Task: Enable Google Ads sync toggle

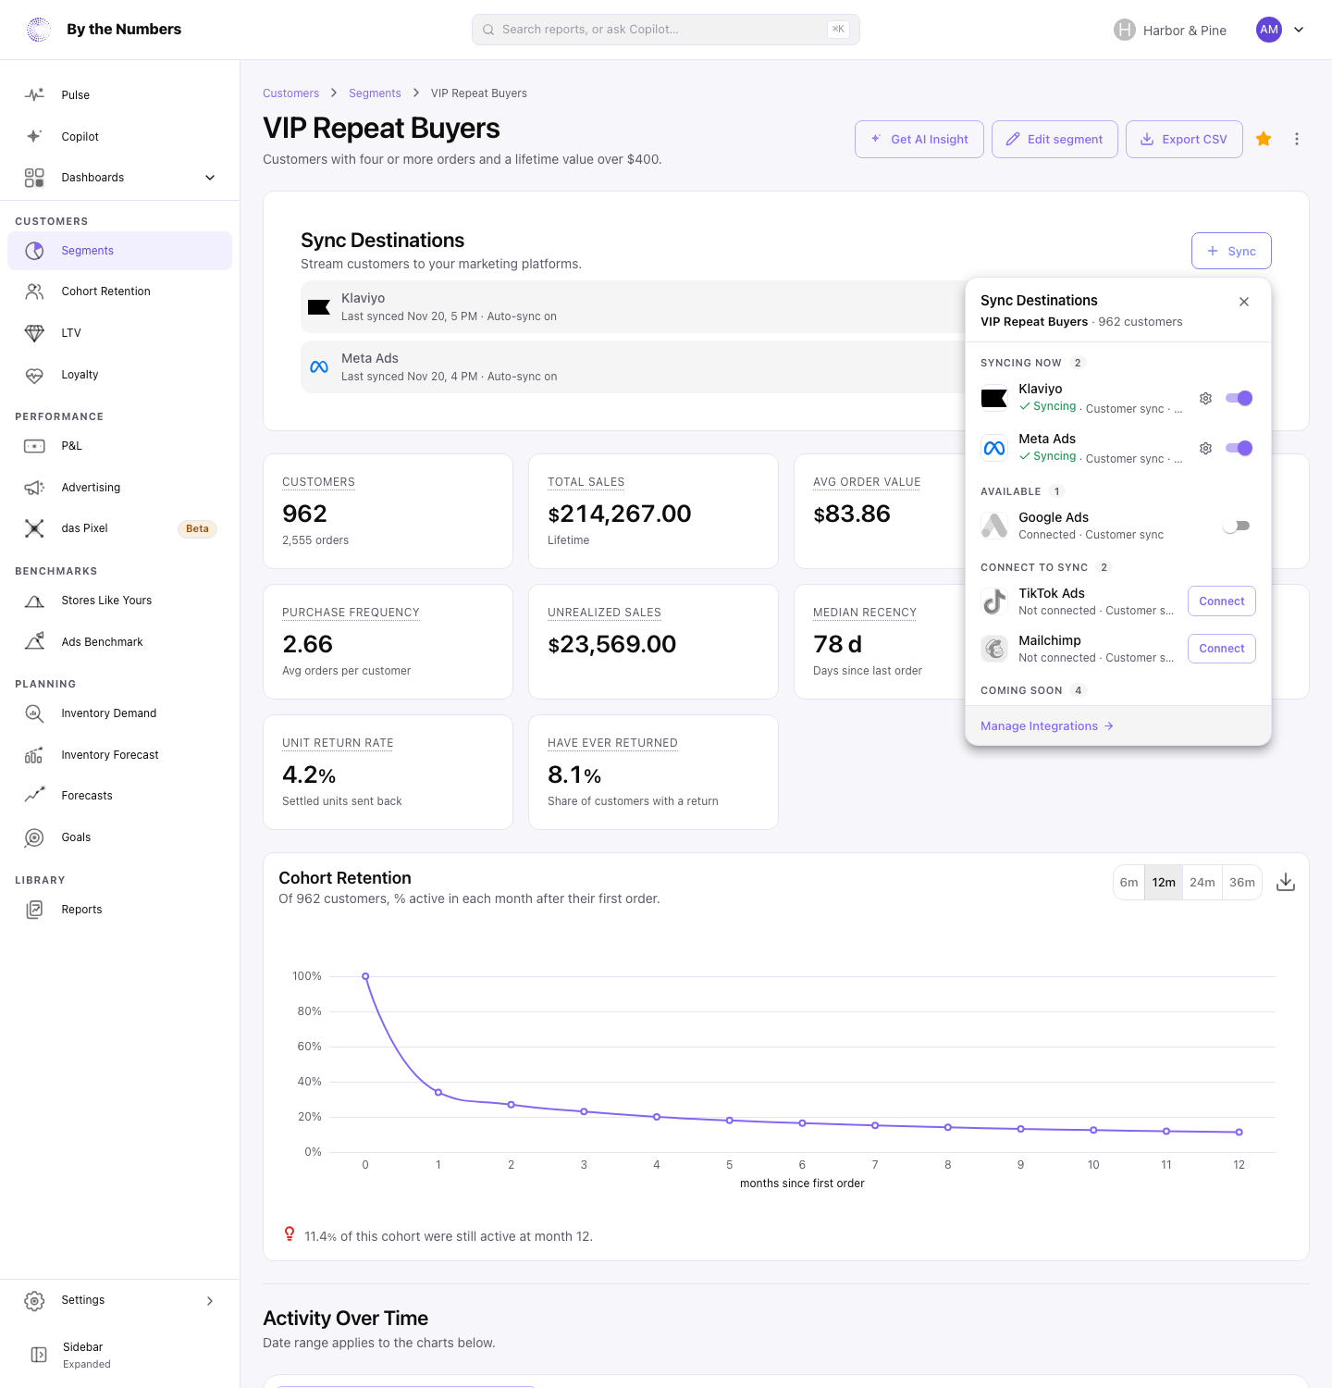Action: (1237, 526)
